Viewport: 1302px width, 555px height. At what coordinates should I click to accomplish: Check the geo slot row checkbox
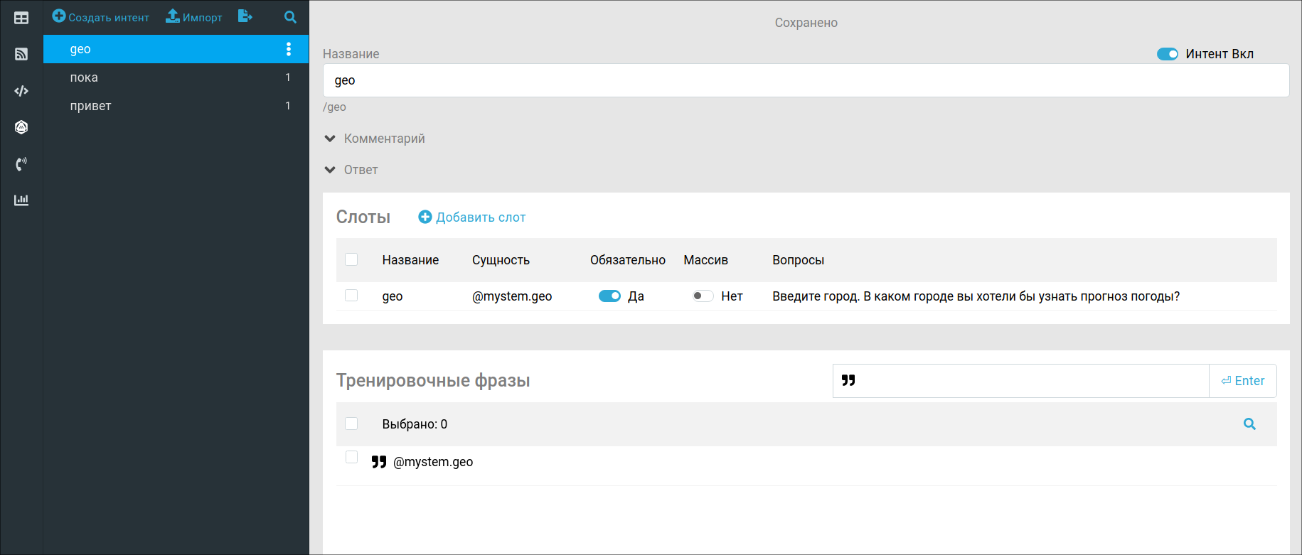[x=351, y=296]
